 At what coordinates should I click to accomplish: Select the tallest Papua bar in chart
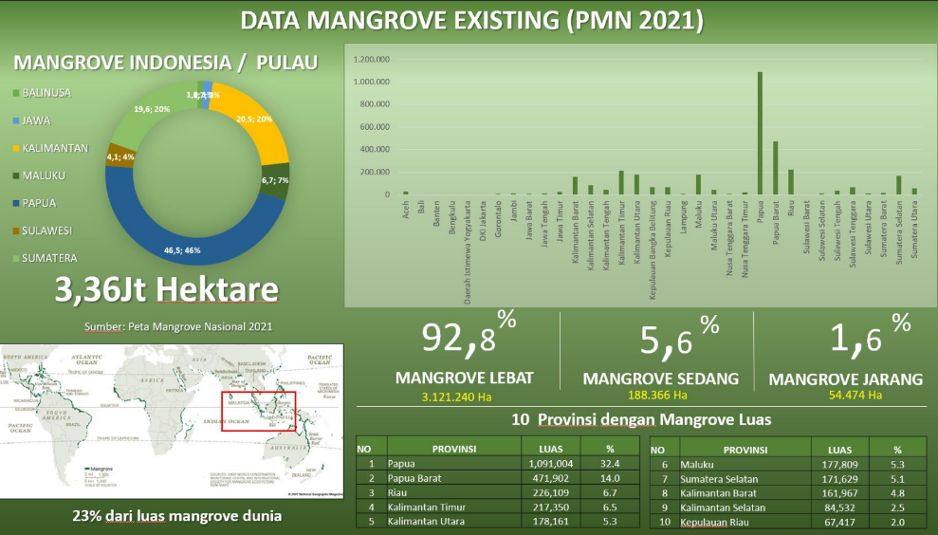pos(760,133)
